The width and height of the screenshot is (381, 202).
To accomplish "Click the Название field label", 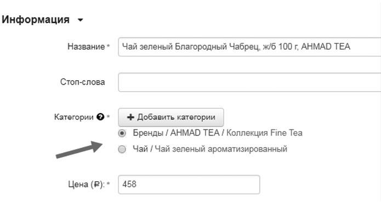I will tap(86, 46).
